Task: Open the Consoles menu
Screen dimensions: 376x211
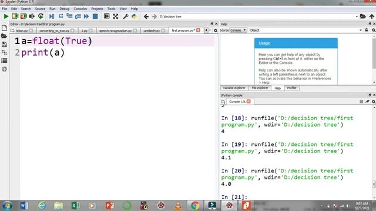Action: click(x=80, y=9)
